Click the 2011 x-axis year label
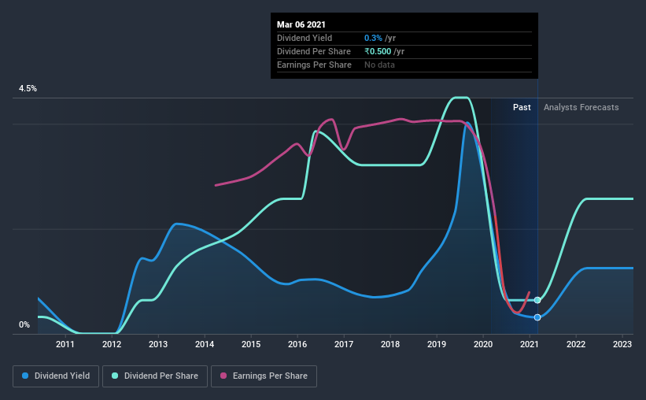This screenshot has width=646, height=400. (65, 344)
